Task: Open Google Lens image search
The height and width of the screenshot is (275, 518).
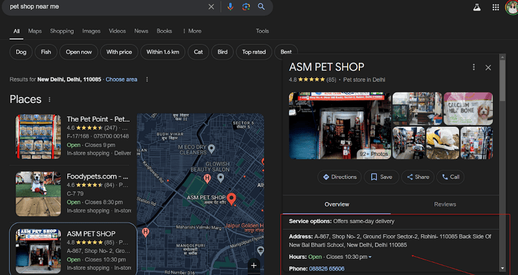Action: [x=246, y=6]
